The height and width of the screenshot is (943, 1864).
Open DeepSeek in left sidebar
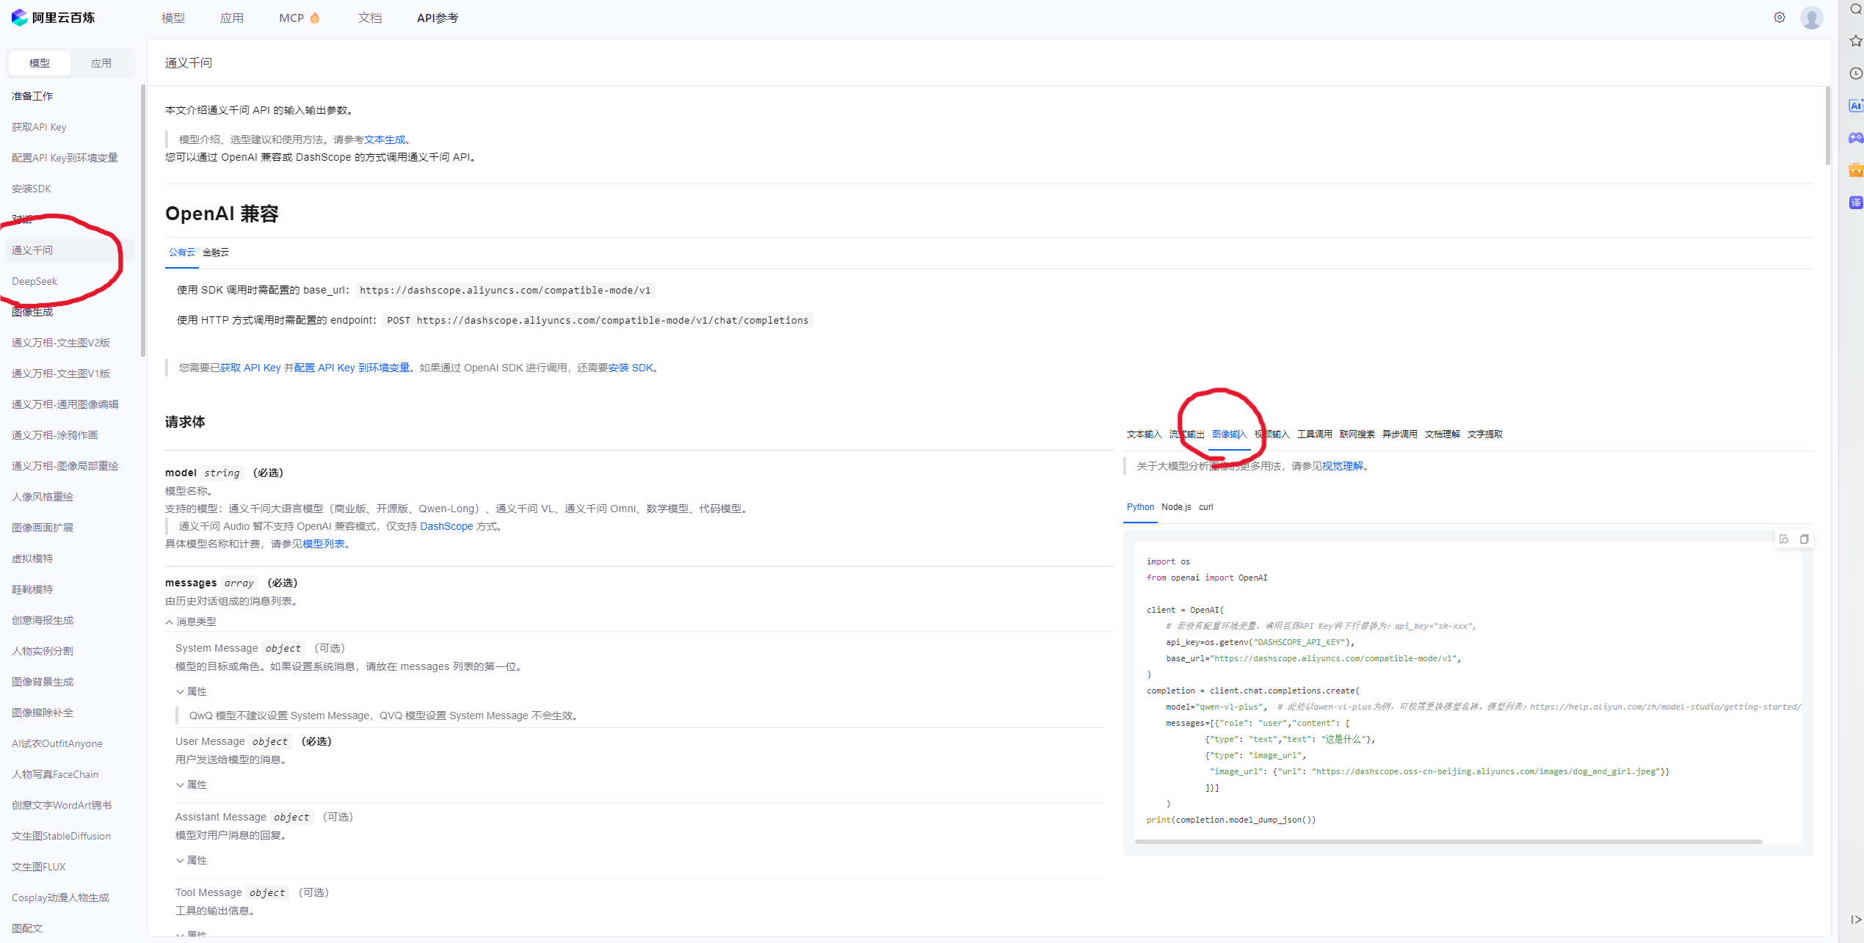(x=35, y=281)
